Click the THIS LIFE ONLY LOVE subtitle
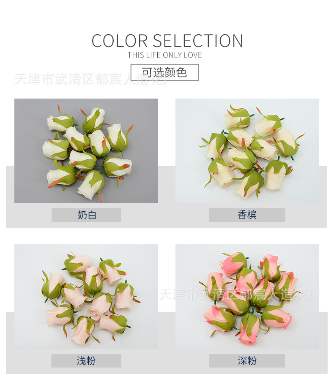The width and height of the screenshot is (334, 382). coord(165,55)
